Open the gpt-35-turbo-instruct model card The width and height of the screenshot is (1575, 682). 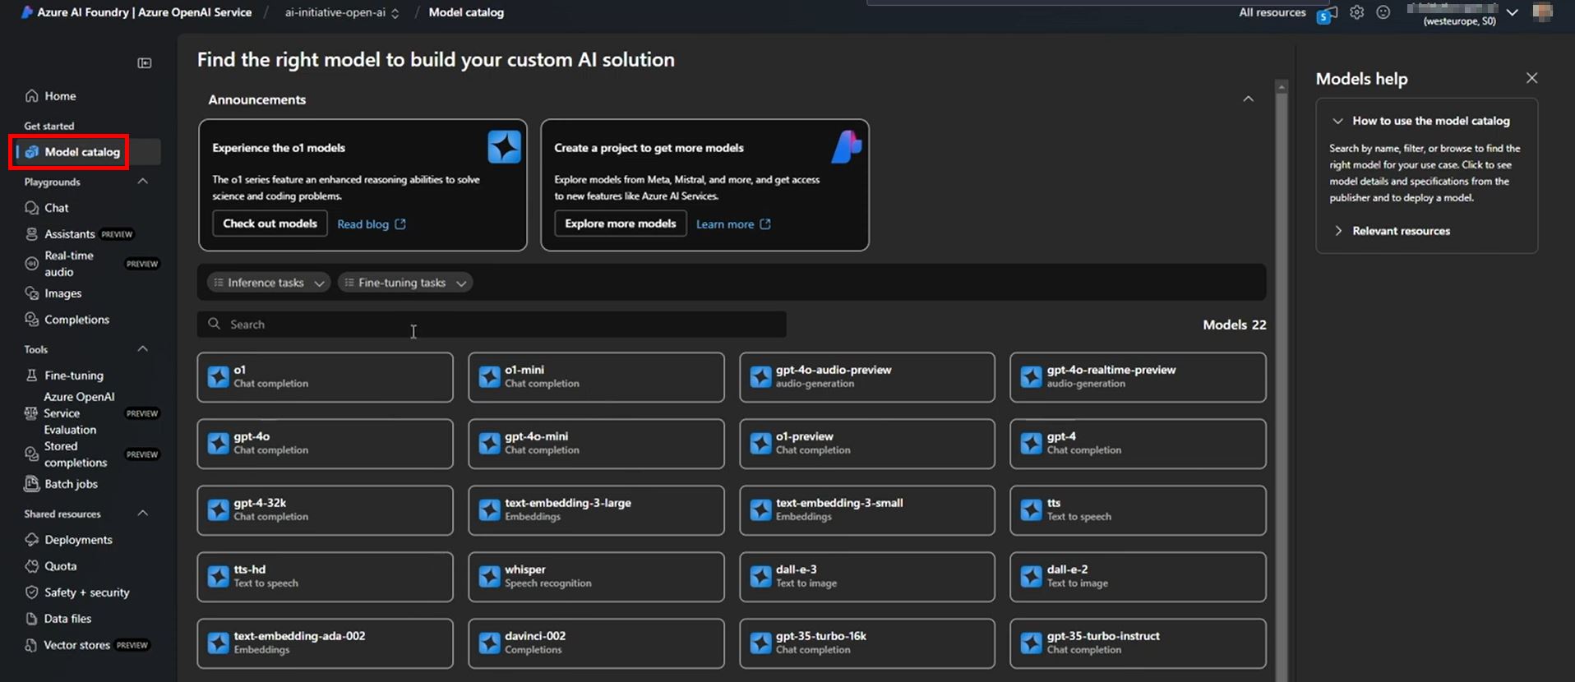(x=1138, y=643)
